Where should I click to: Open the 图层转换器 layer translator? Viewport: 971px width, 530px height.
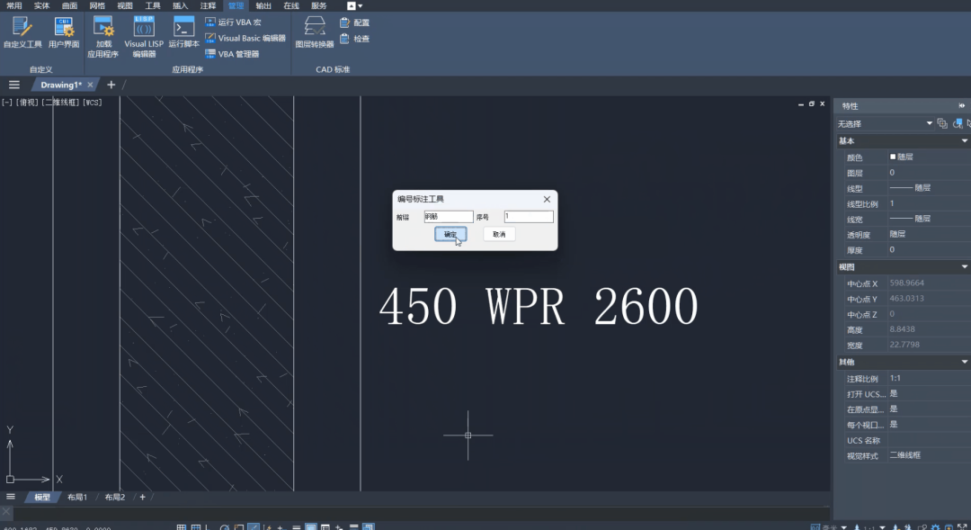315,32
